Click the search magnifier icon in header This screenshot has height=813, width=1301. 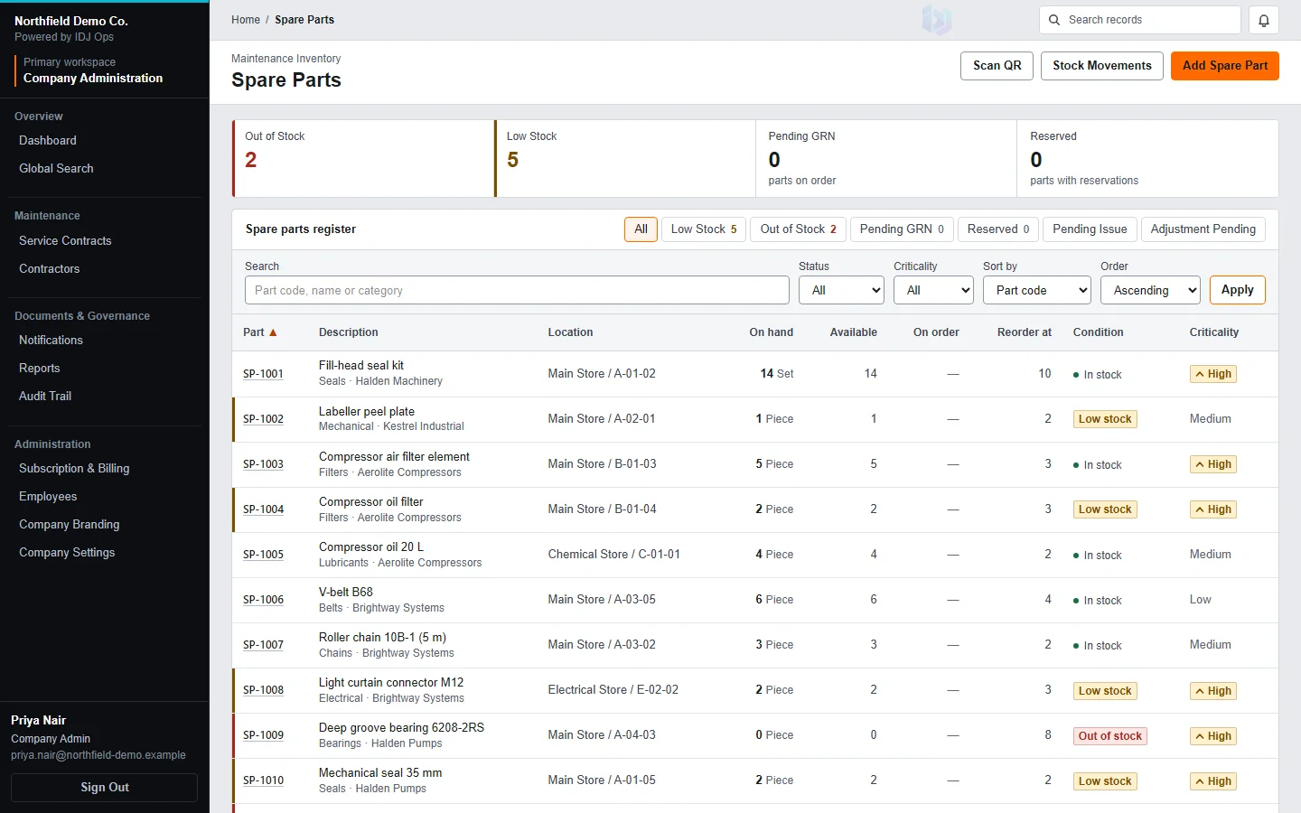[x=1054, y=20]
